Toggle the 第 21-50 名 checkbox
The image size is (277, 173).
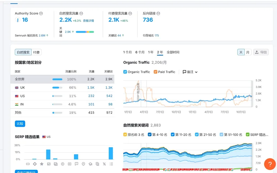point(197,135)
